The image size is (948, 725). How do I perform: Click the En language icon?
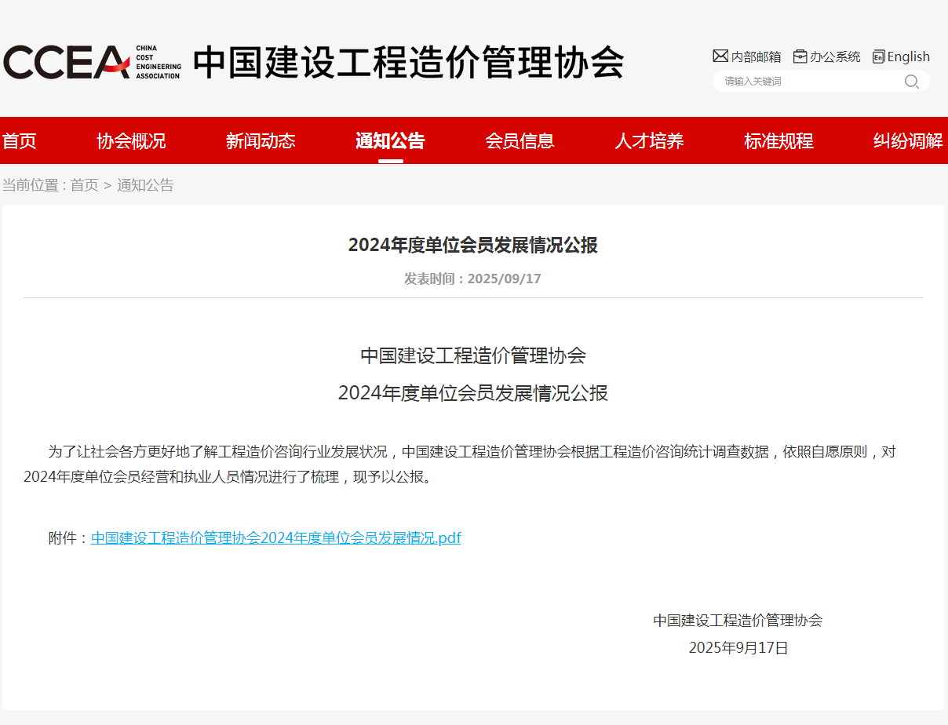tap(878, 56)
